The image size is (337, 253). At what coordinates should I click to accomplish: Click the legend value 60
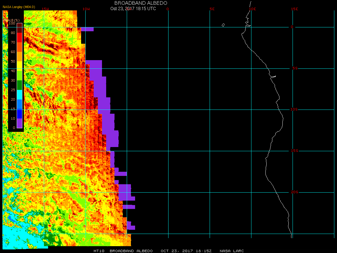point(13,52)
